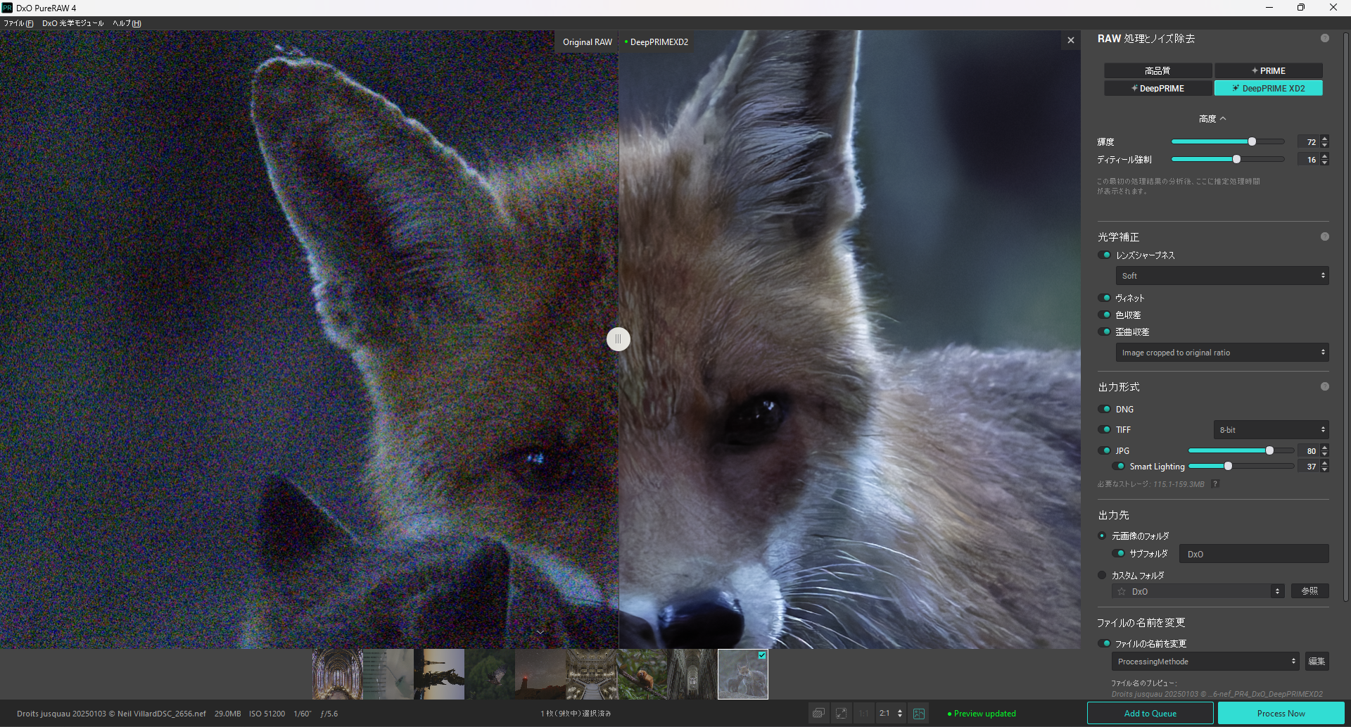Close the preview with the X icon
Screen dimensions: 1351x727
[x=1070, y=41]
